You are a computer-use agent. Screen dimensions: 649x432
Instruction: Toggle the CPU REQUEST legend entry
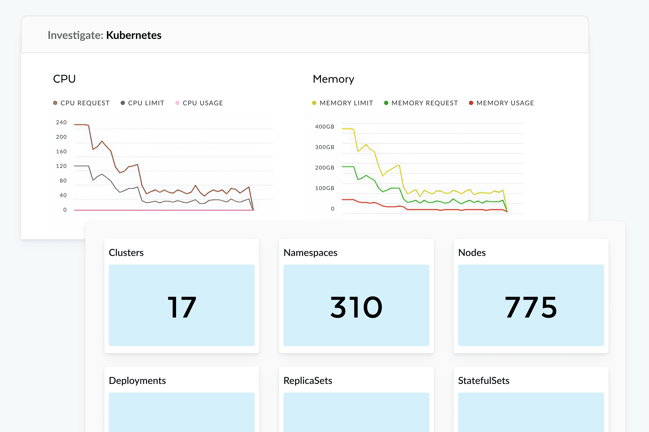pos(81,103)
